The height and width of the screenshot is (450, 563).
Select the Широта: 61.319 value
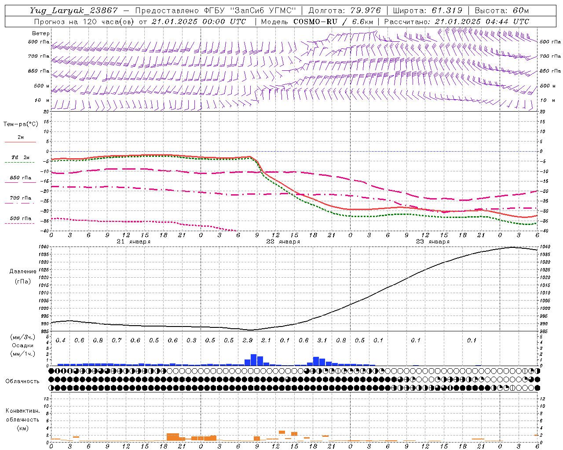428,11
